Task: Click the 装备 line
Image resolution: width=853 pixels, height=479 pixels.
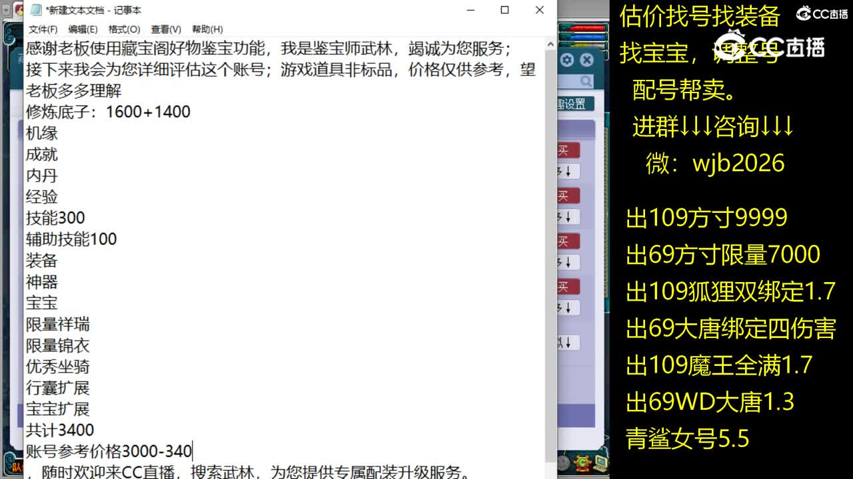Action: point(42,260)
